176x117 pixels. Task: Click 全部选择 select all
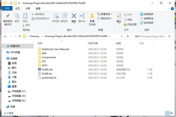click(x=147, y=14)
